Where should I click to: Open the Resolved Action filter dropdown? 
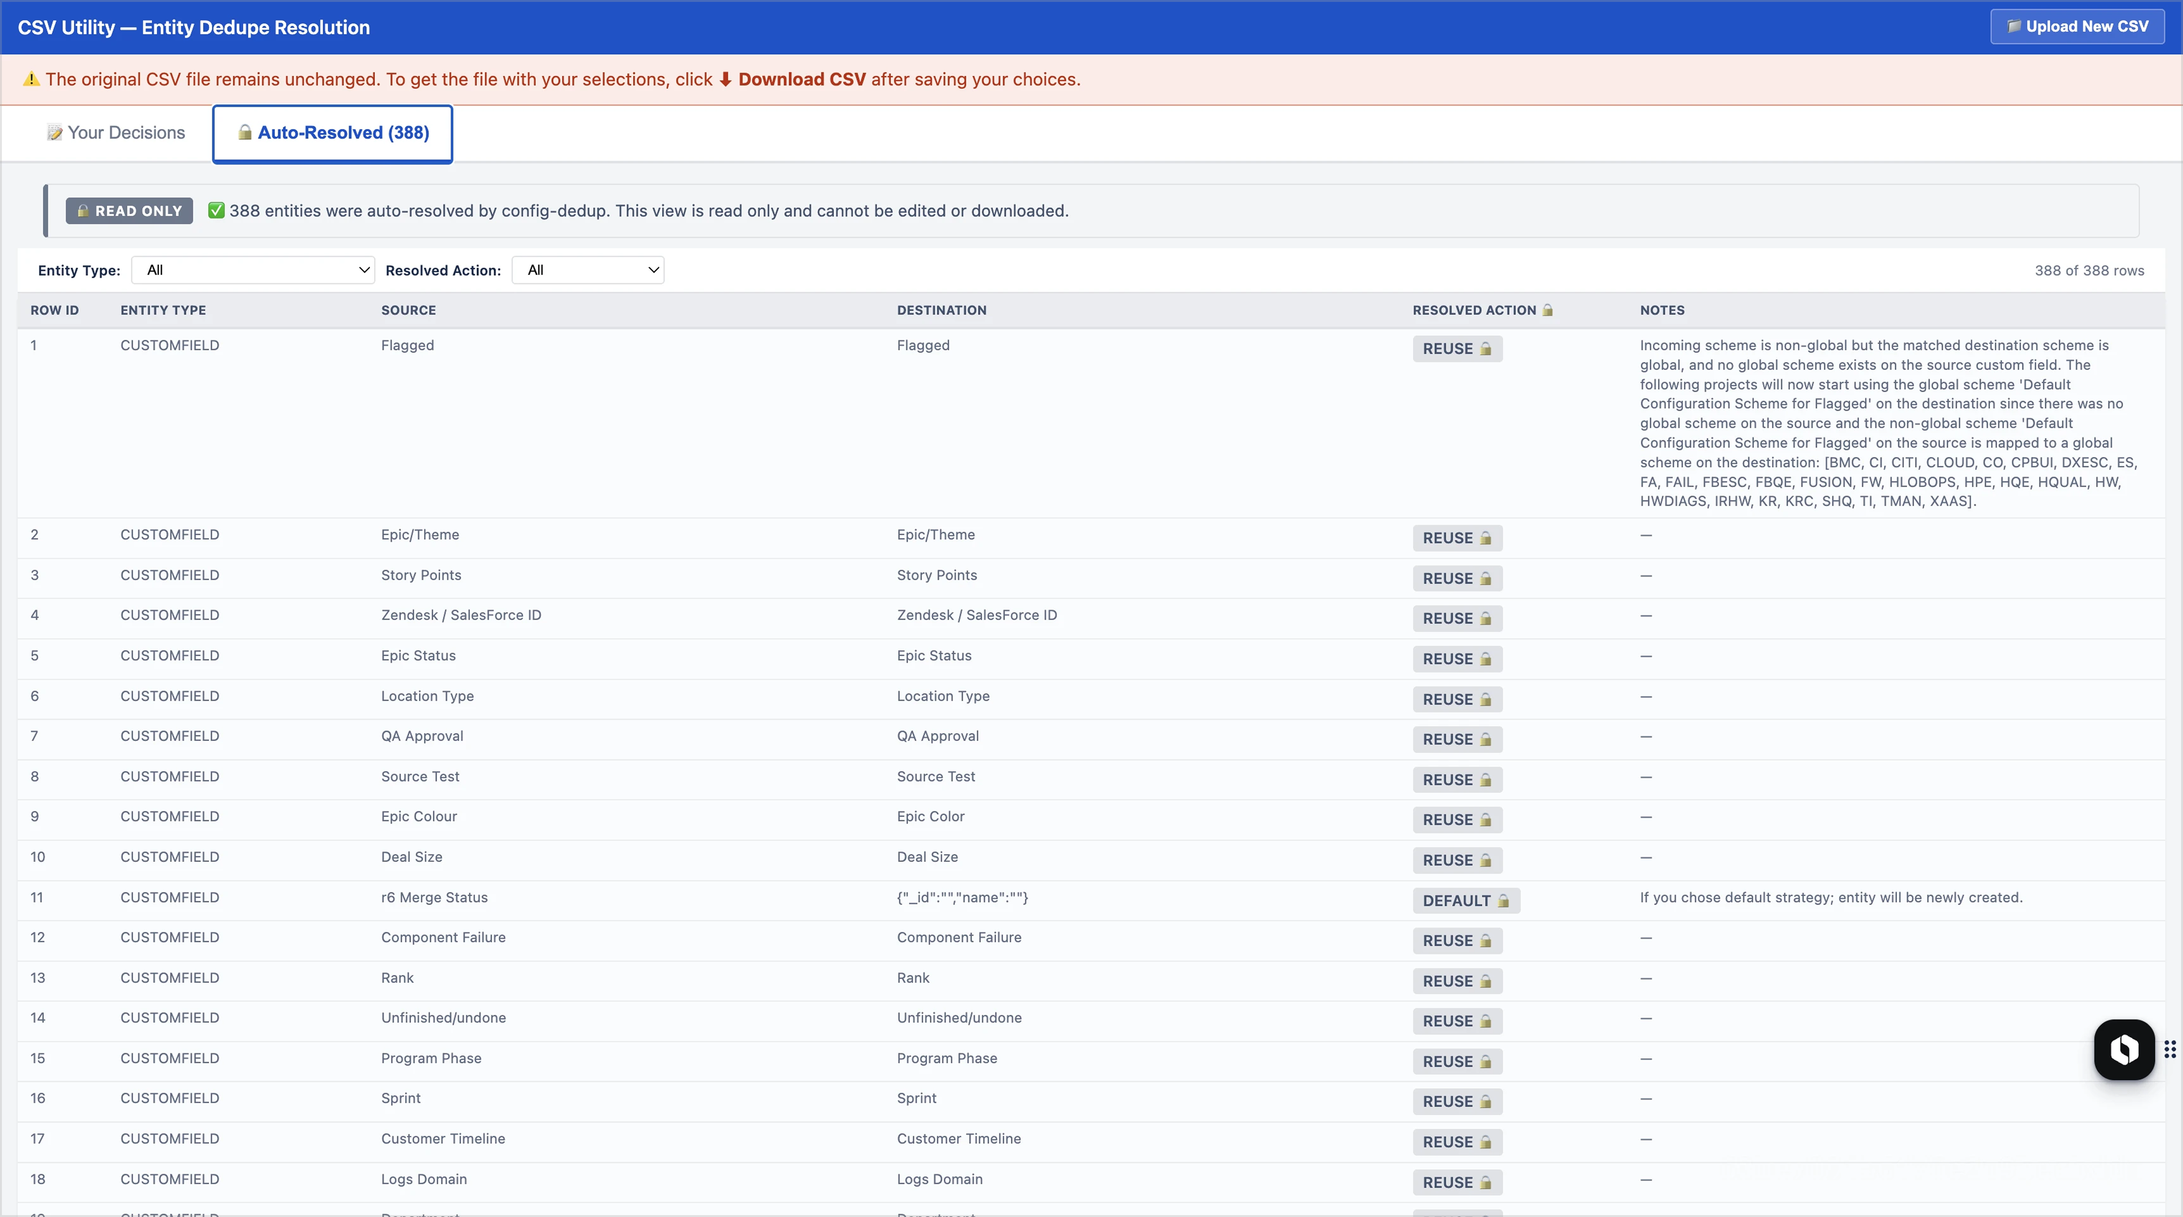point(588,270)
